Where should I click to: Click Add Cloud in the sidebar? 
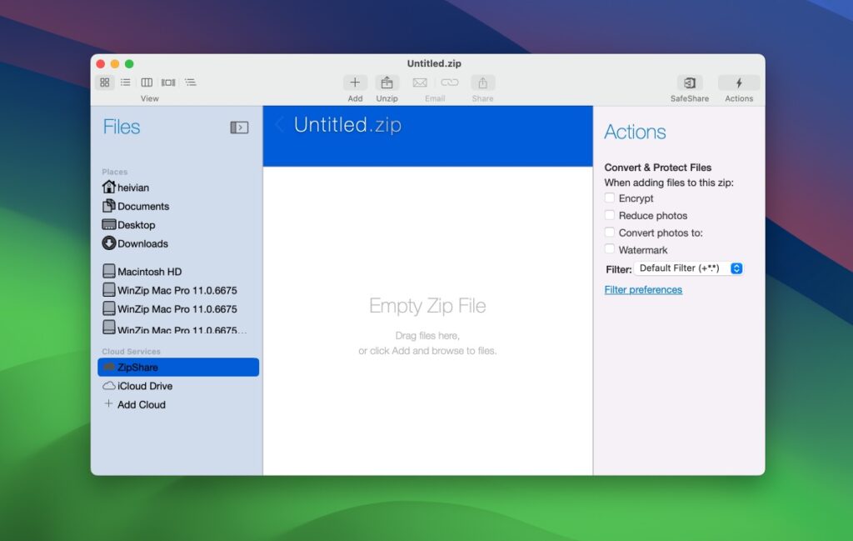139,404
